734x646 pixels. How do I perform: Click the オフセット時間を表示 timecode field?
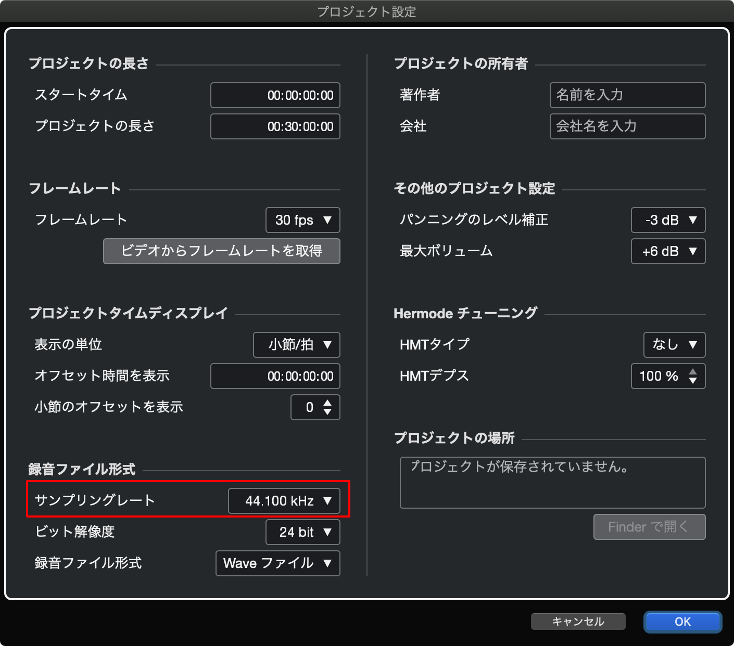tap(275, 376)
